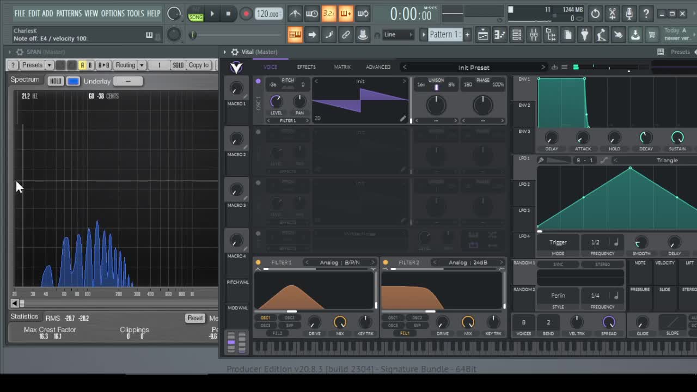
Task: Open the plugin picker plug icon
Action: (x=584, y=35)
